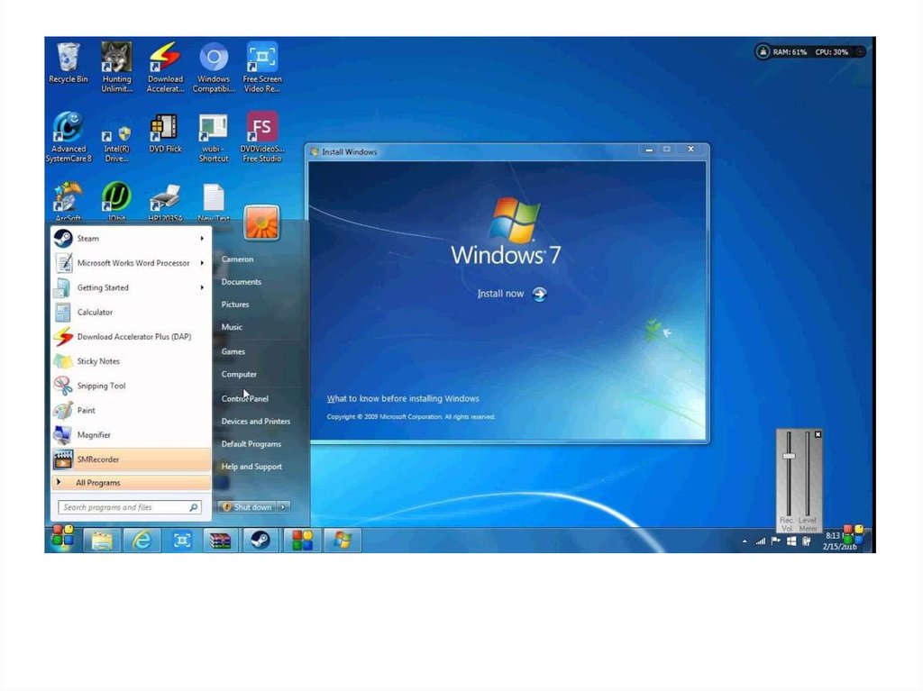Click the network signal tray icon

click(760, 541)
